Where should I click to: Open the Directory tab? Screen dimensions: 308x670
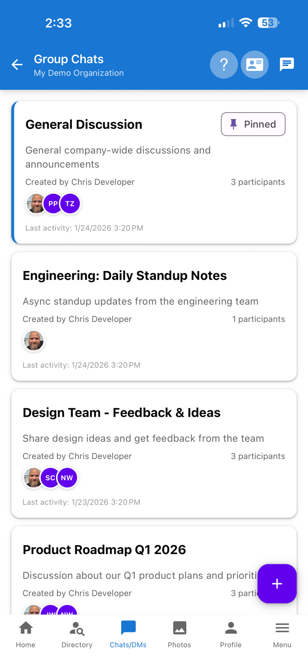point(77,634)
